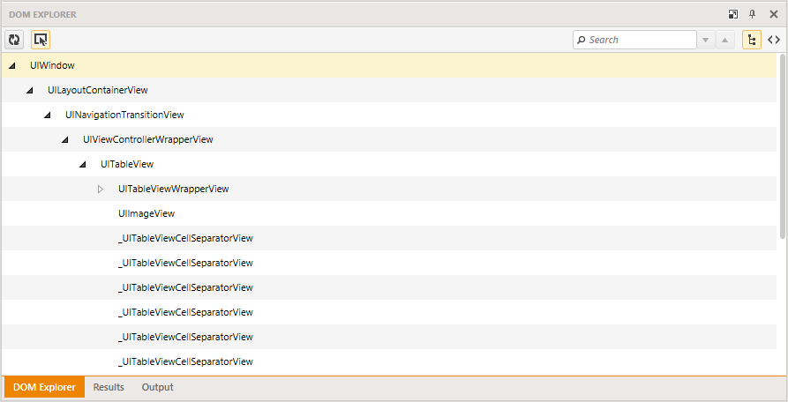Select the UIImageView tree item
The width and height of the screenshot is (788, 402).
(146, 214)
